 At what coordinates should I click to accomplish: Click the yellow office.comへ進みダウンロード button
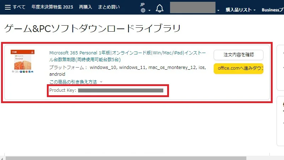(238, 68)
